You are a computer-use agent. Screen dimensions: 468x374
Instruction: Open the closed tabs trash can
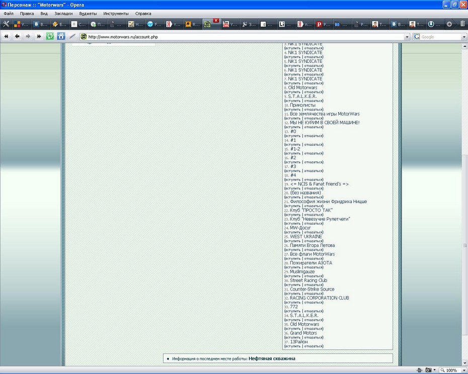(x=462, y=24)
